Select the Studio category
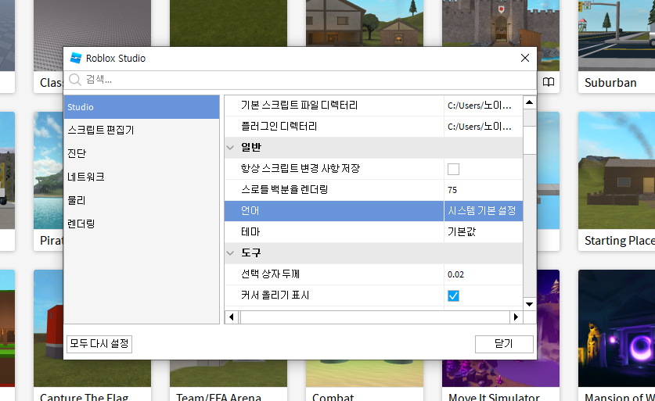Viewport: 655px width, 401px height. click(142, 107)
